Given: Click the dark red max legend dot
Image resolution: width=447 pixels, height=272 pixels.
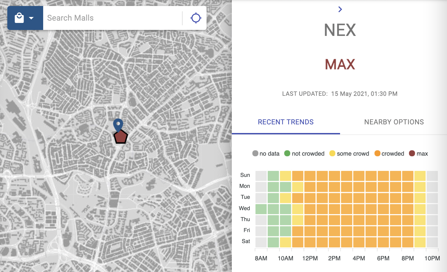Looking at the screenshot, I should point(412,154).
